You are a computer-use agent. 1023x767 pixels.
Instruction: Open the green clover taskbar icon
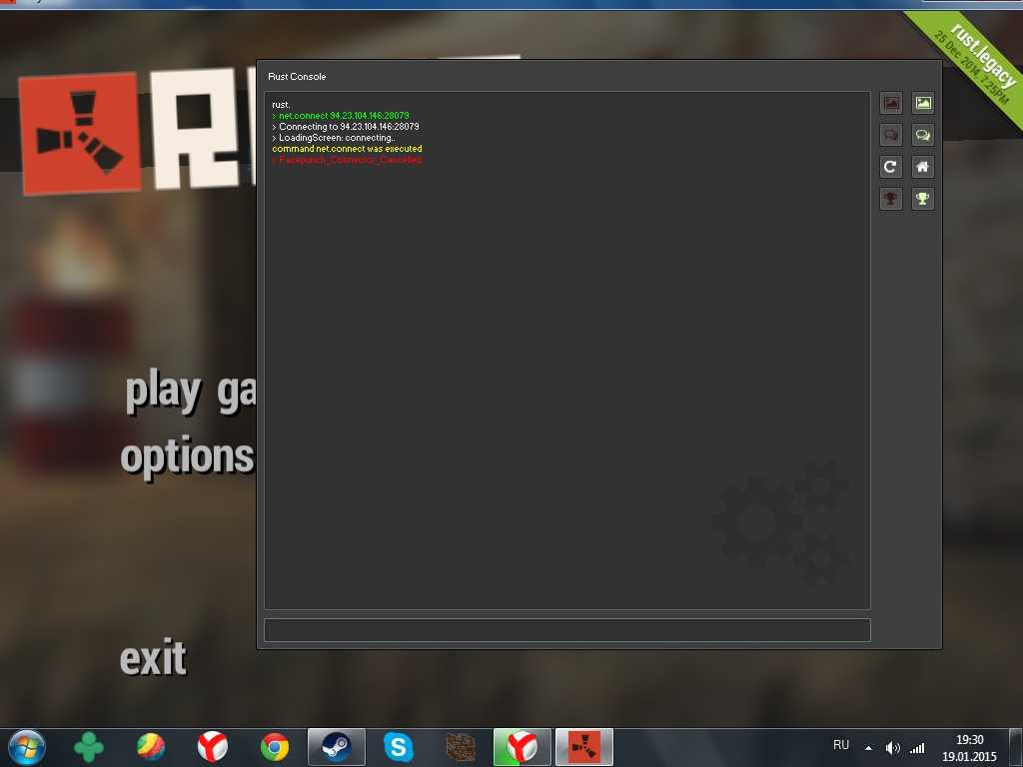89,747
